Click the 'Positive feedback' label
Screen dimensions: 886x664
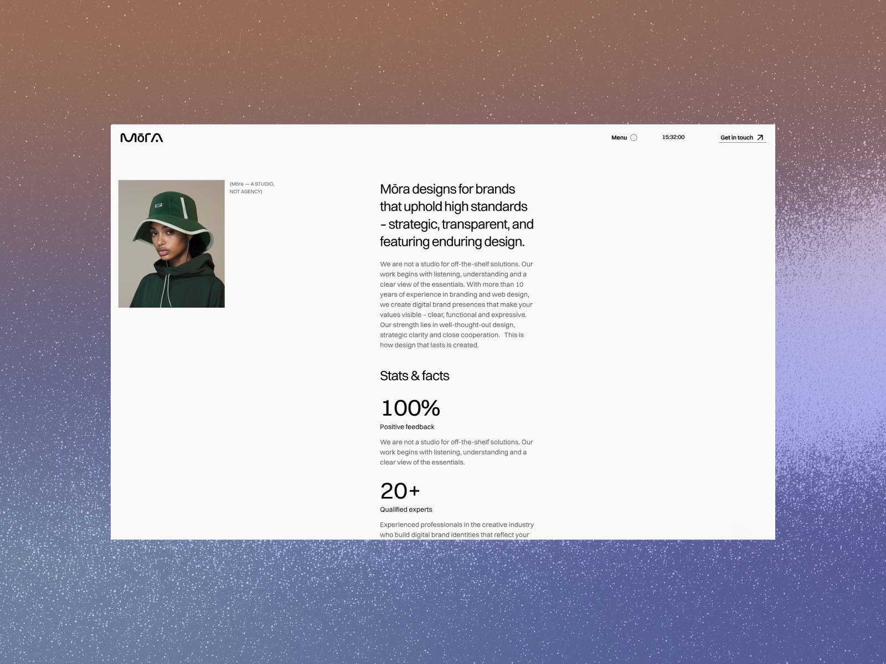pos(407,427)
